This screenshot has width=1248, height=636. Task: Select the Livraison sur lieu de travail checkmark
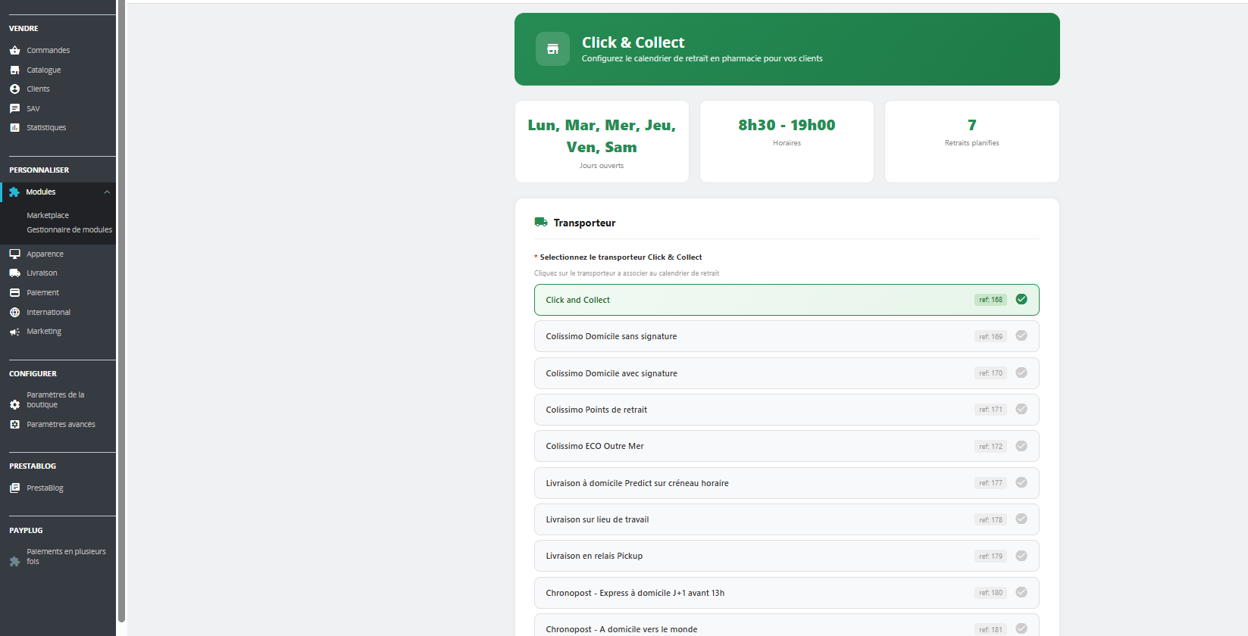(1021, 519)
